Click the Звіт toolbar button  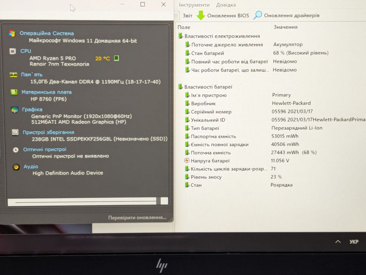(187, 15)
